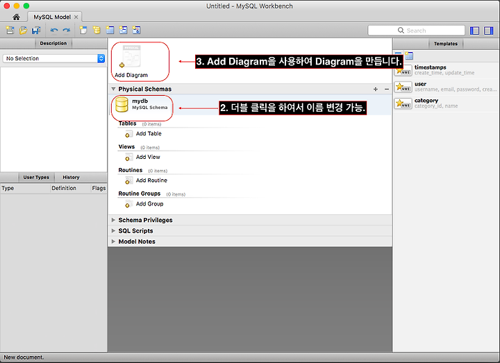Add a schema with the plus button

[376, 90]
